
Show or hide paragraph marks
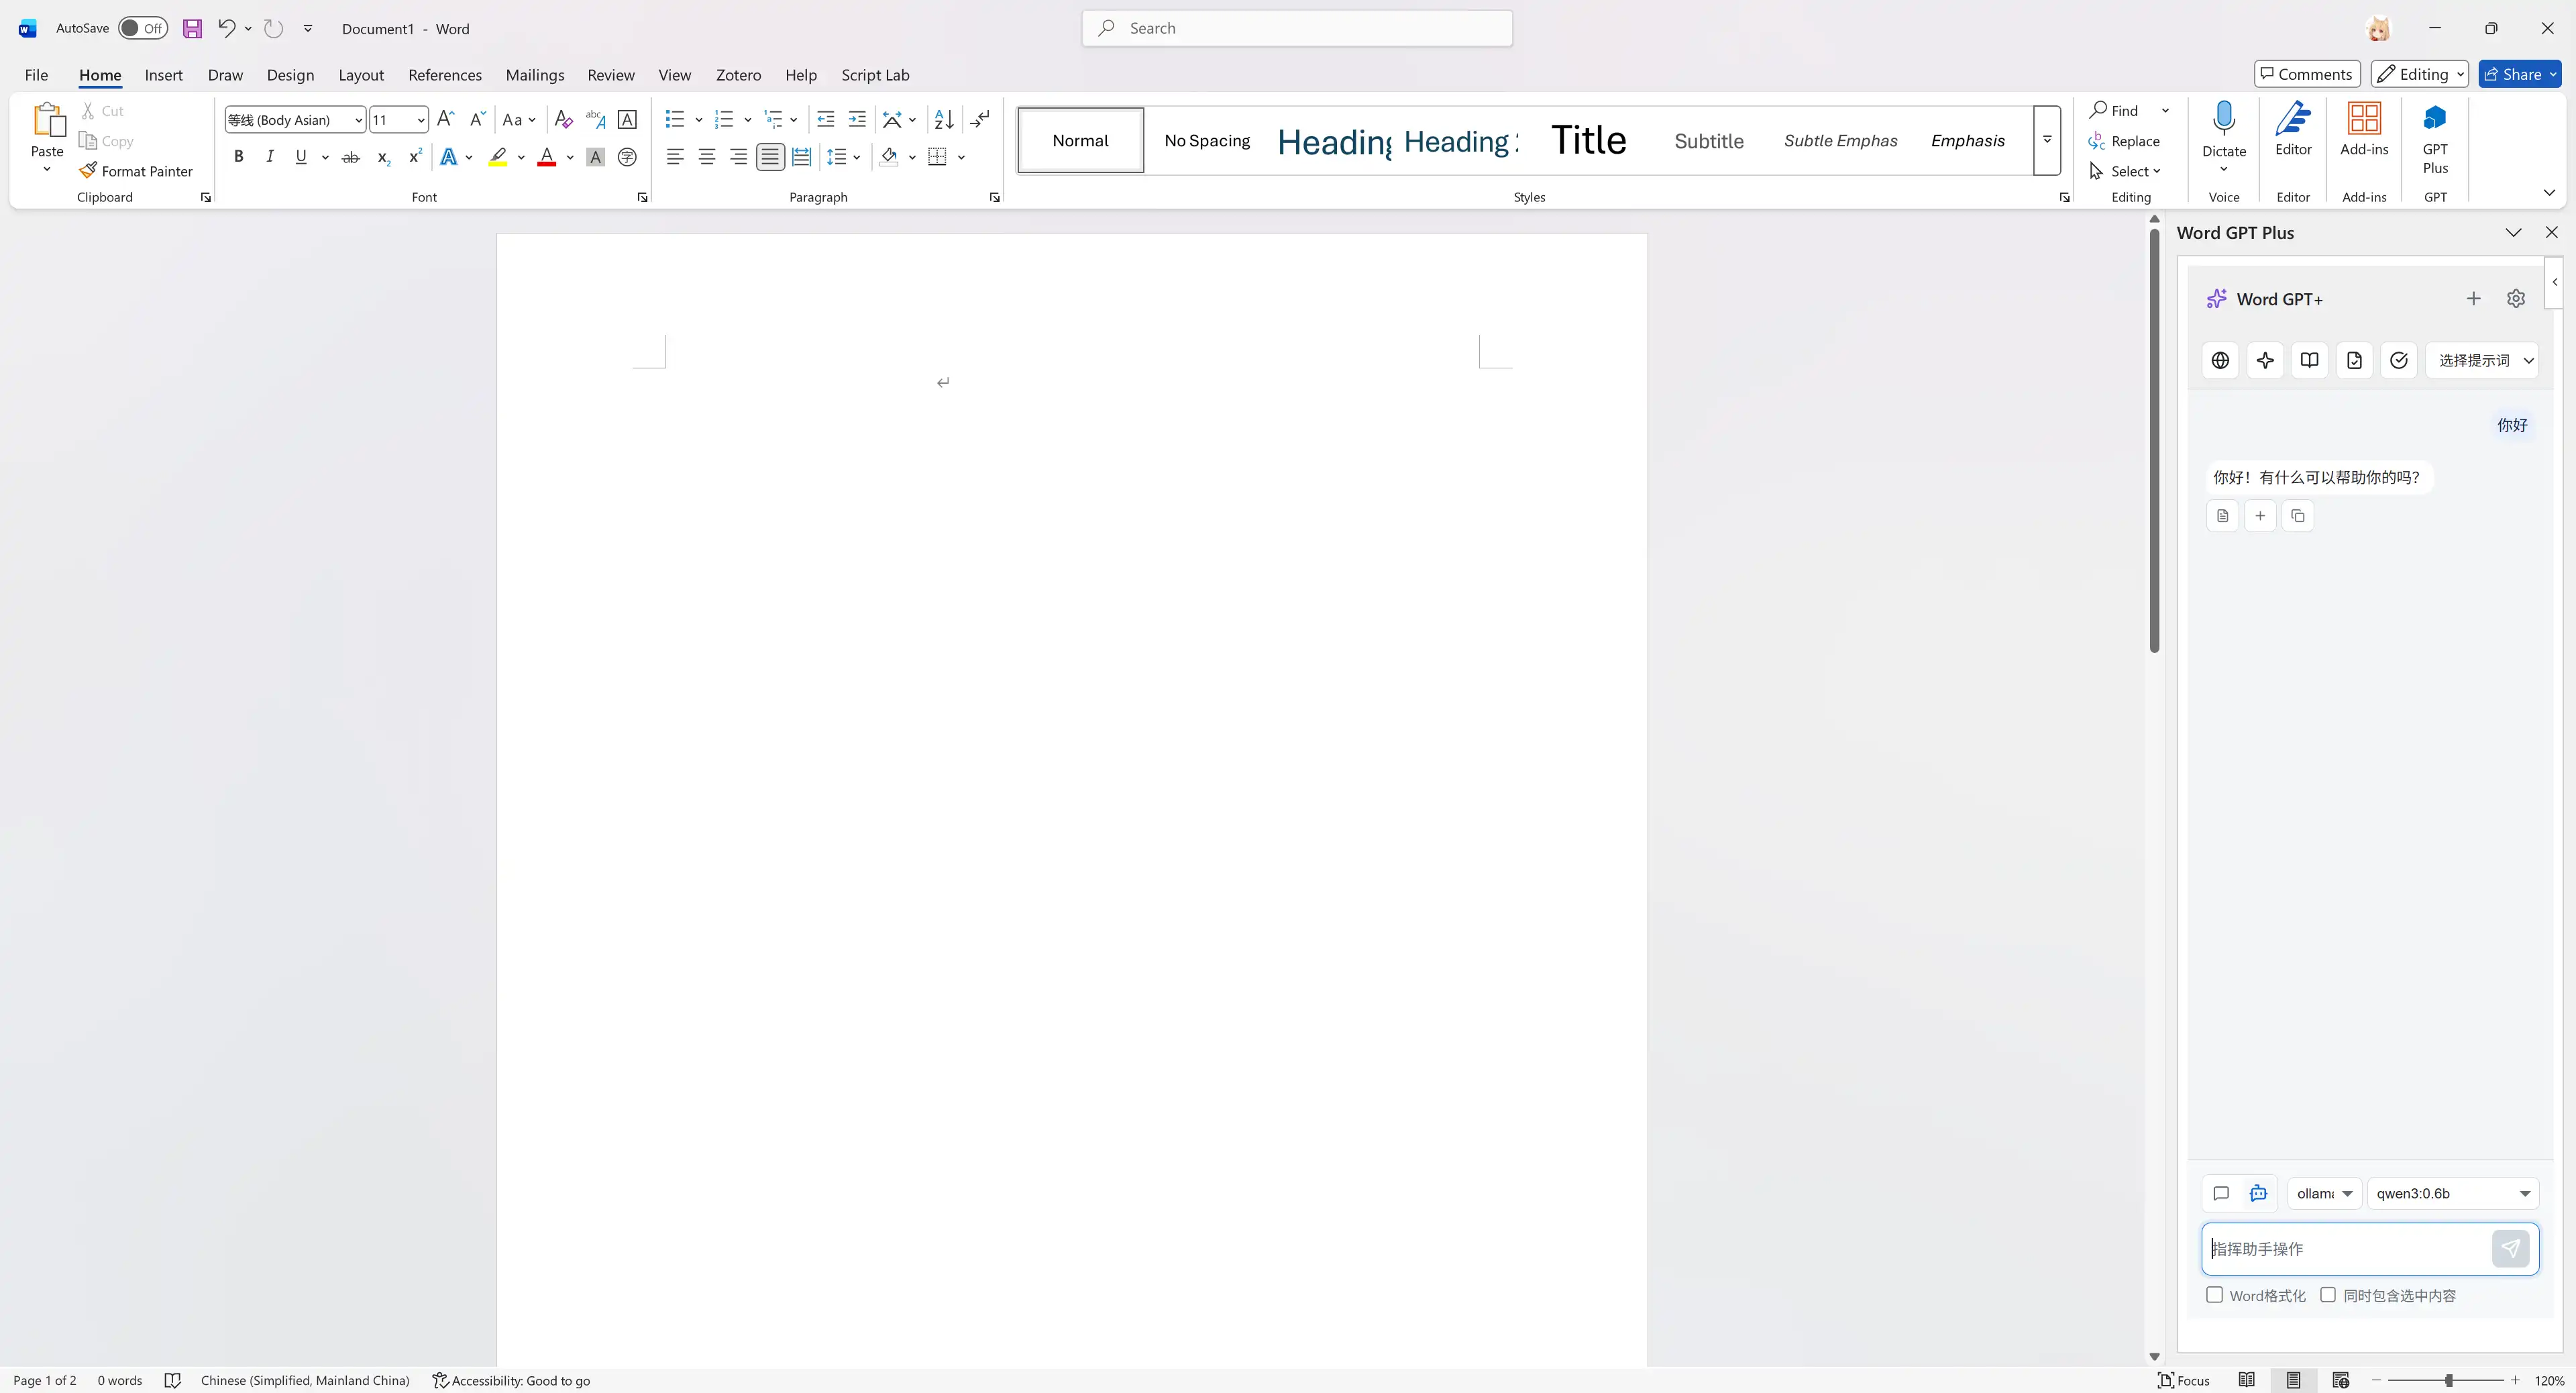point(980,120)
